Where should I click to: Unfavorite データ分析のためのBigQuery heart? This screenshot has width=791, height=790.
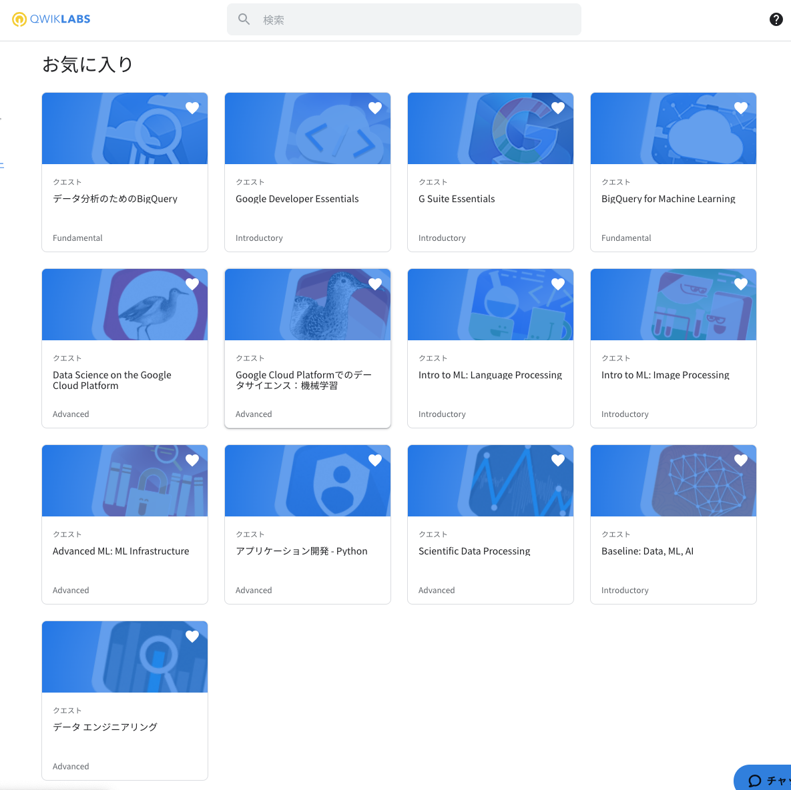(x=192, y=107)
